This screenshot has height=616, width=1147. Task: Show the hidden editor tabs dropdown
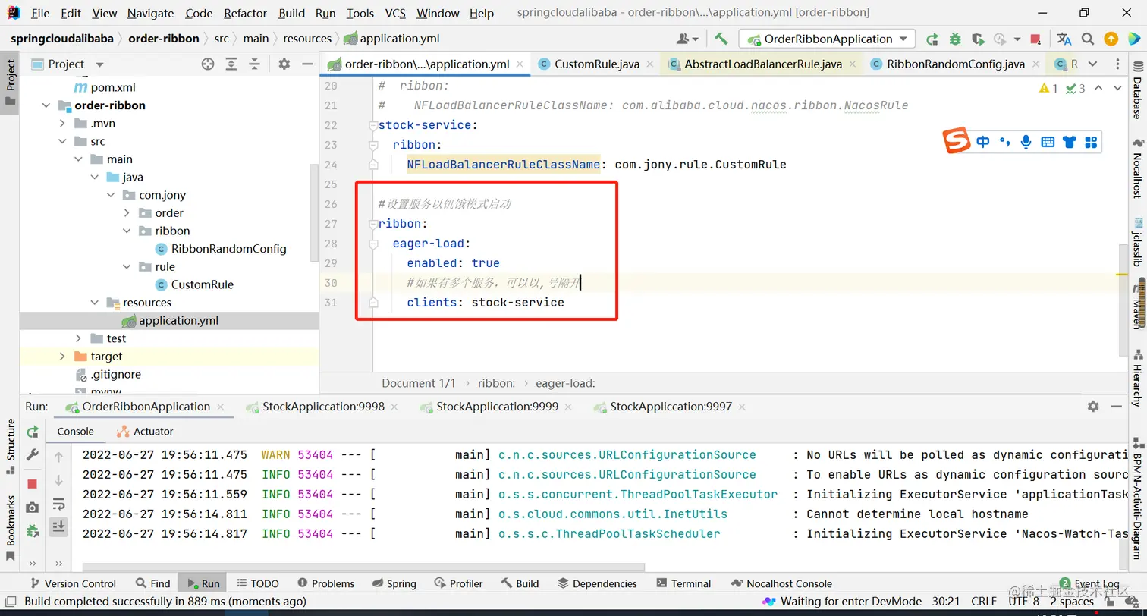click(x=1092, y=64)
